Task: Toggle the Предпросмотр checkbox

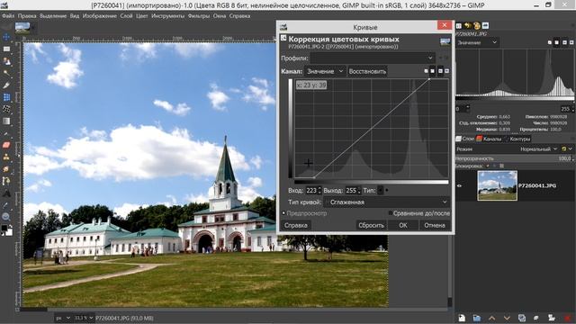Action: pyautogui.click(x=283, y=213)
